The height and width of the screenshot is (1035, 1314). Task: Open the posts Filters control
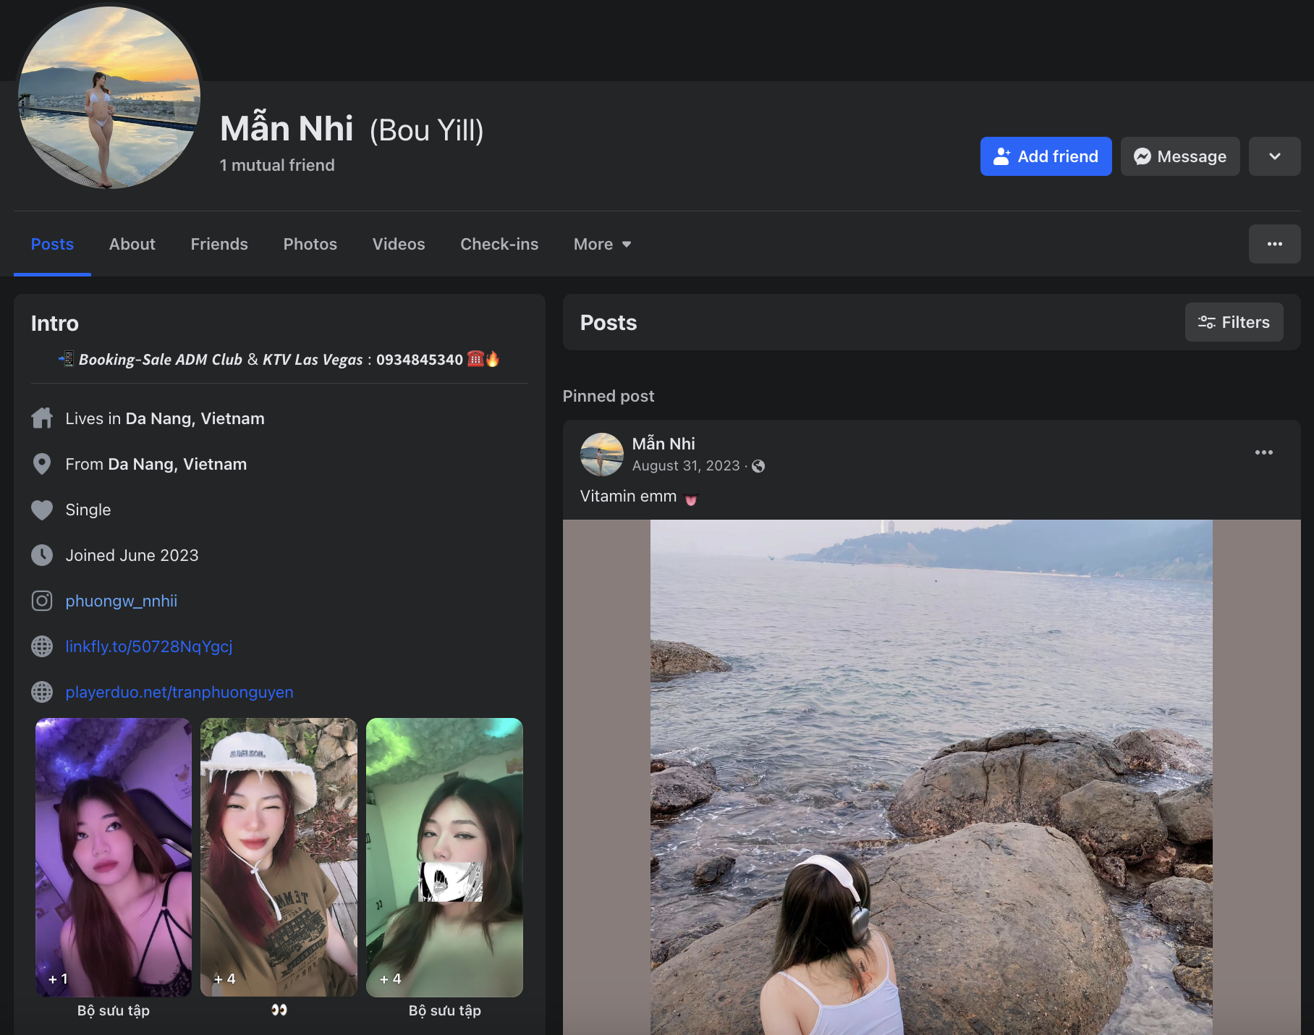[x=1234, y=322]
